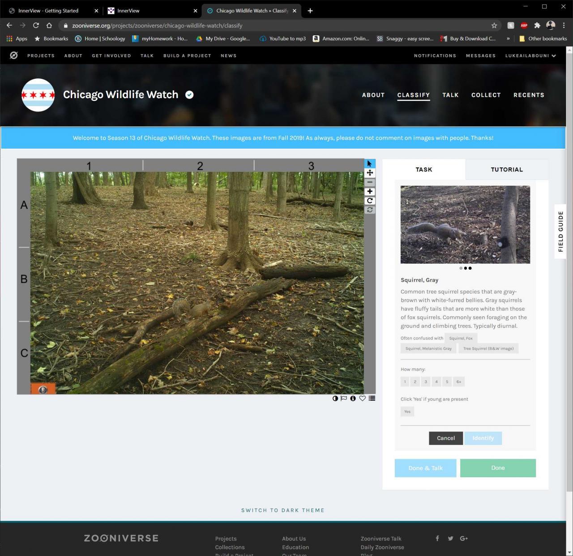This screenshot has width=573, height=556.
Task: Add image to favorites with heart
Action: coord(362,398)
